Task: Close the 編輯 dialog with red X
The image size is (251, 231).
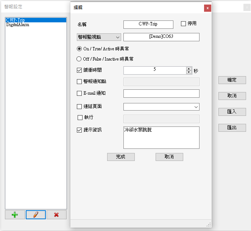Action: pyautogui.click(x=207, y=8)
